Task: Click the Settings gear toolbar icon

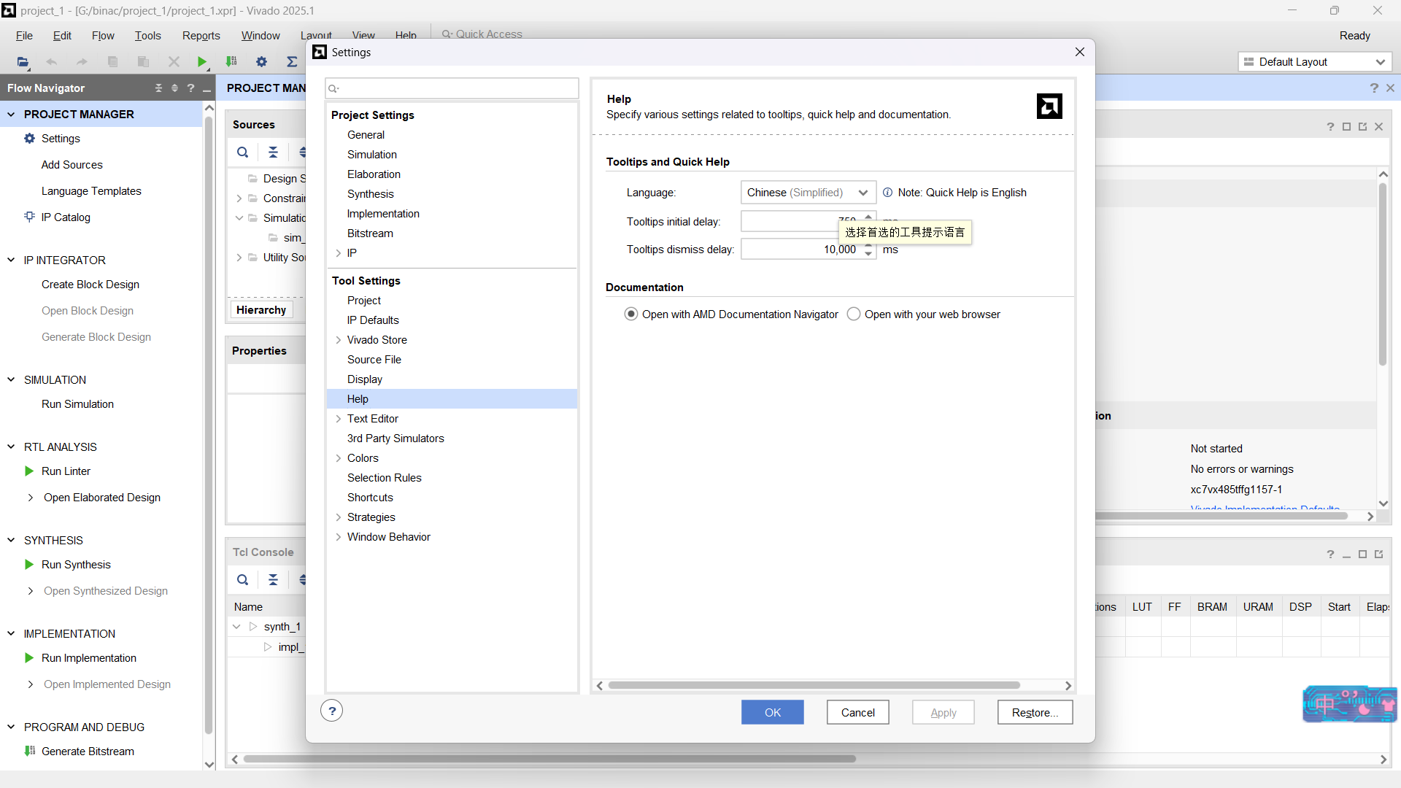Action: (261, 62)
